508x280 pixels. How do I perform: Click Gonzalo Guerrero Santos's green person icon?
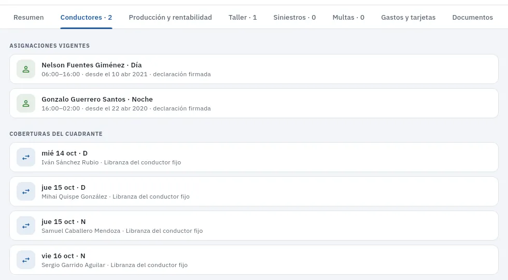pyautogui.click(x=26, y=103)
